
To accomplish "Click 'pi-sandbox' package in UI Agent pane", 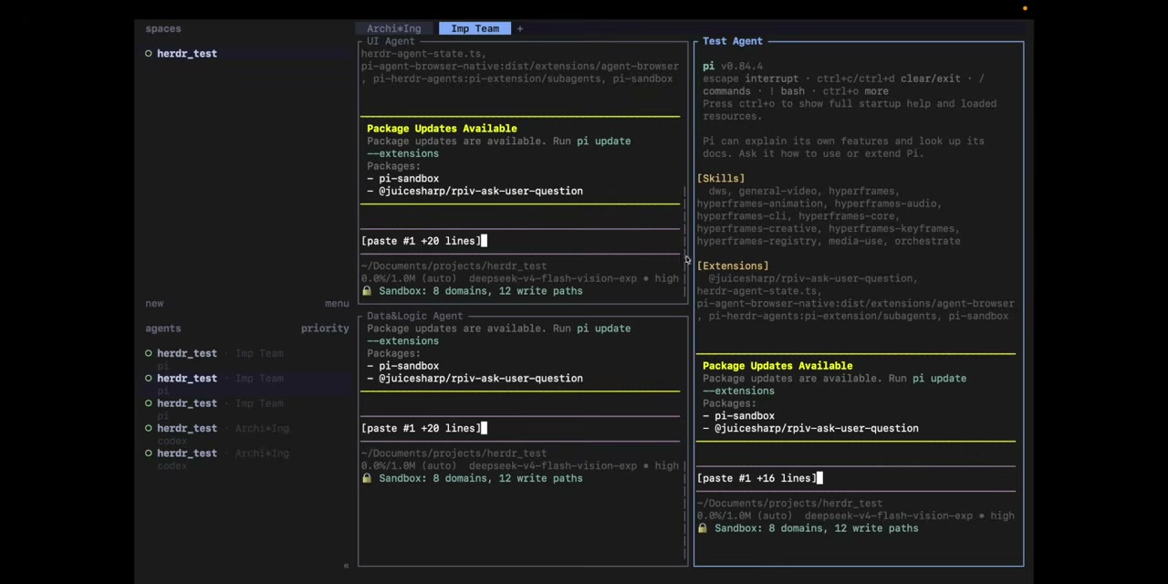I will 409,179.
